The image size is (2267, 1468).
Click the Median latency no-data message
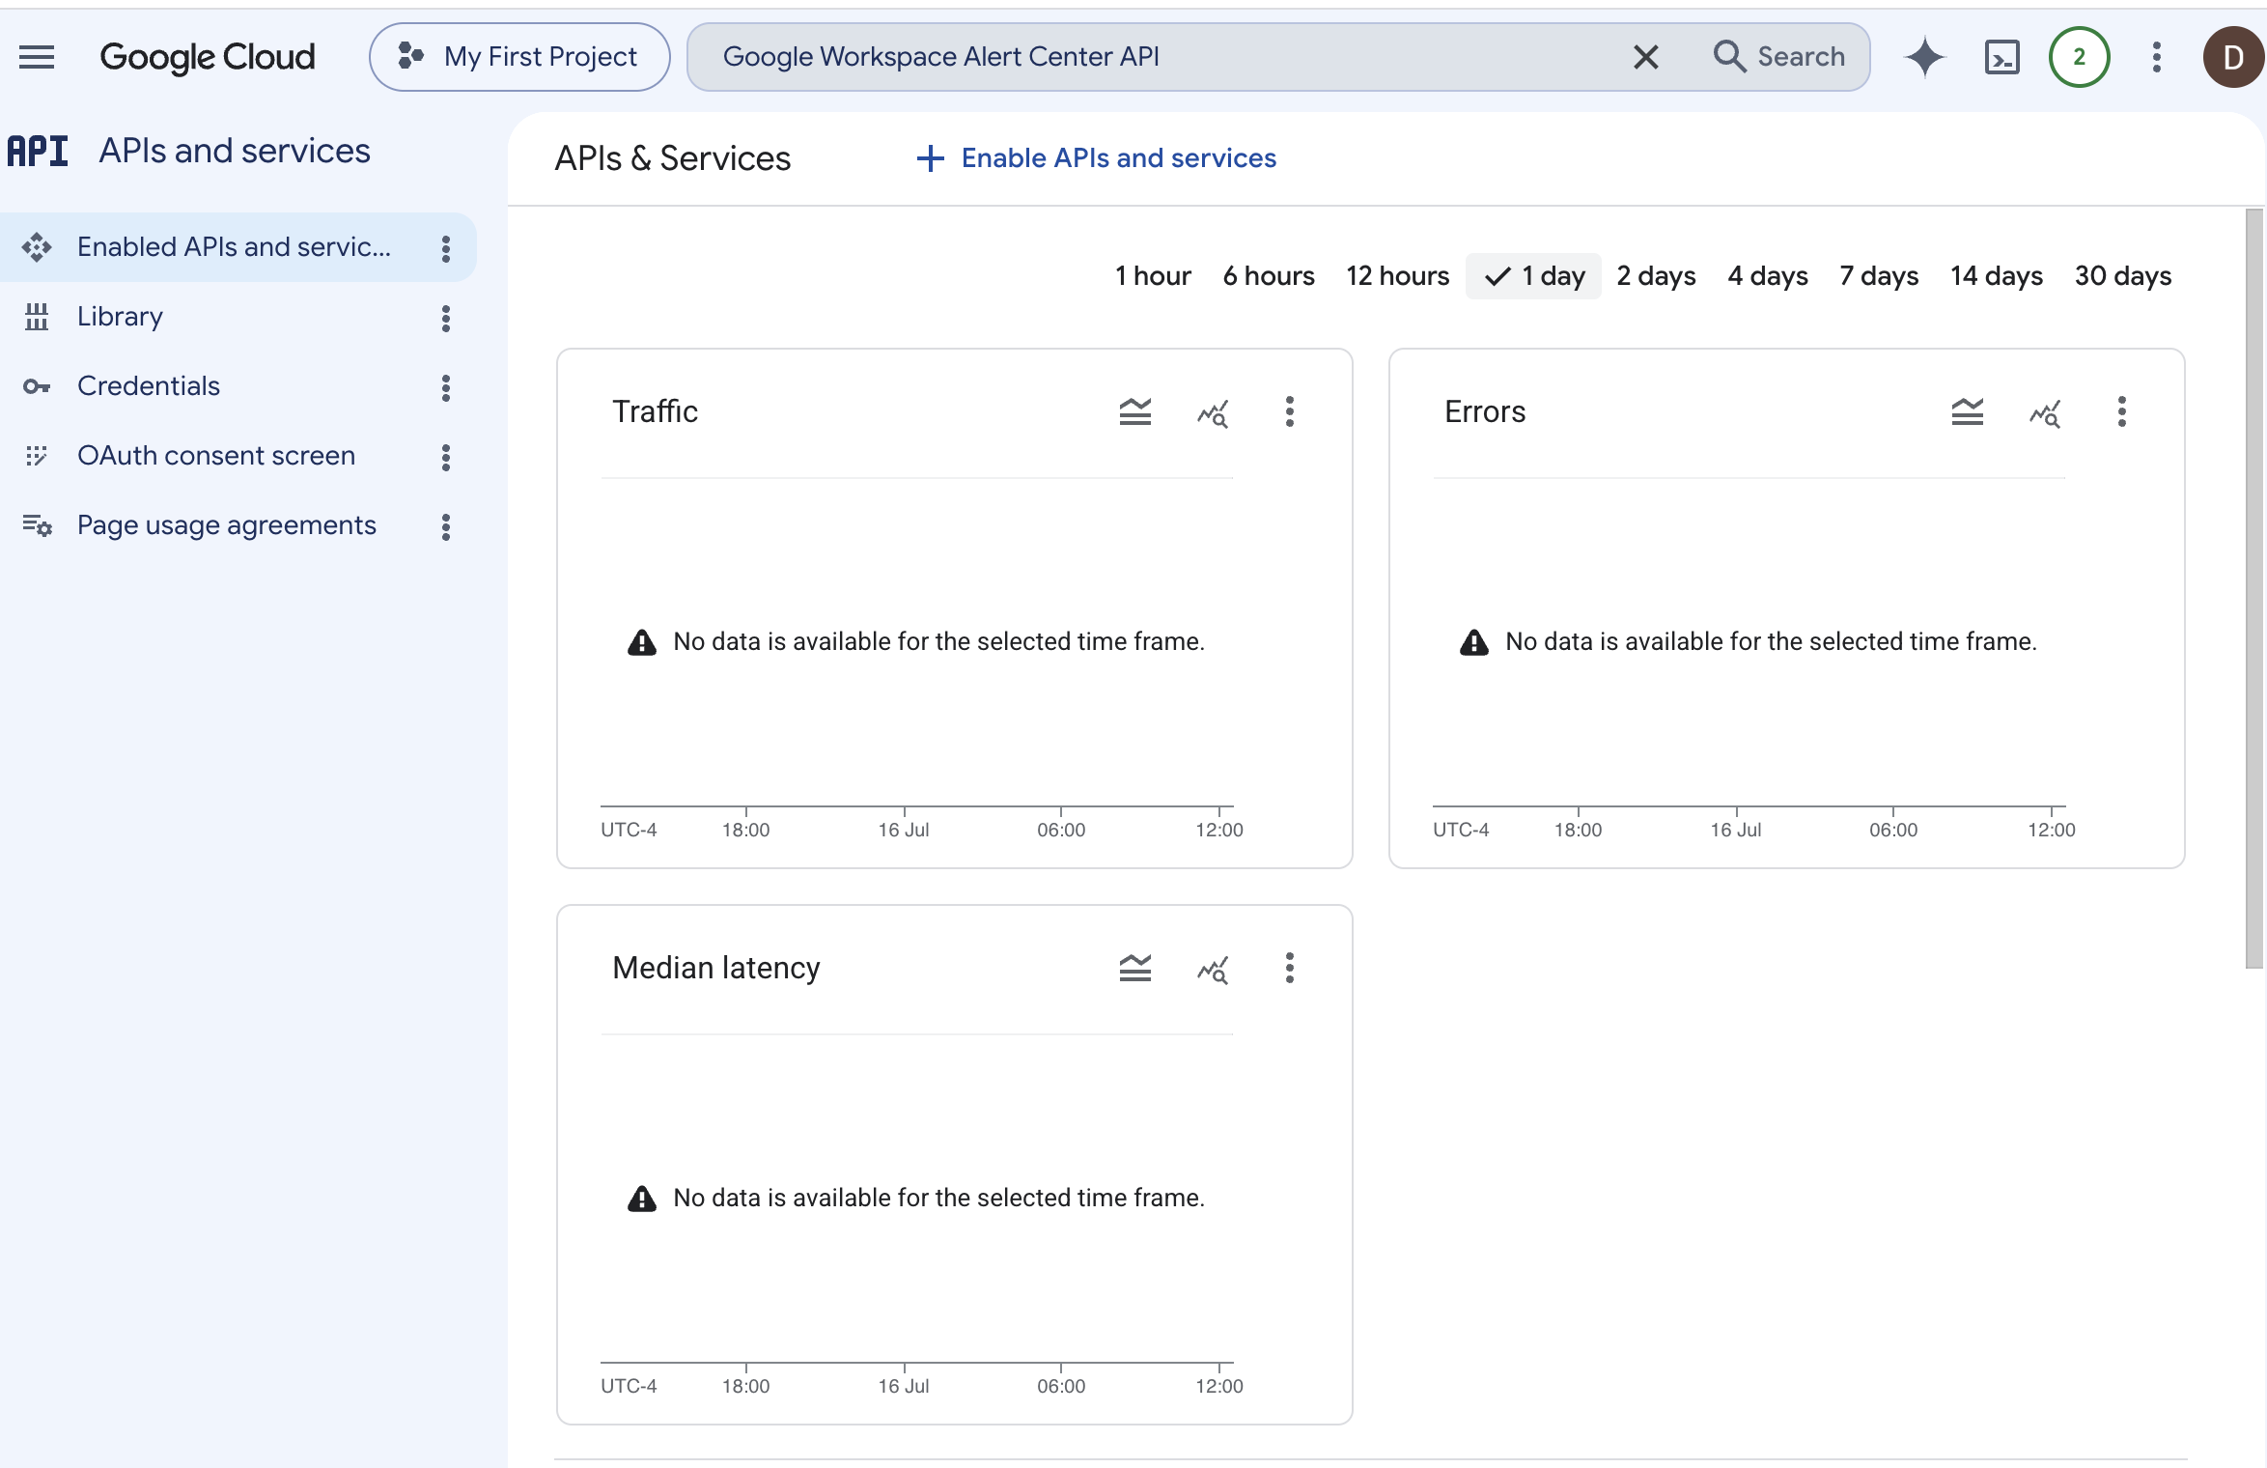[x=938, y=1198]
